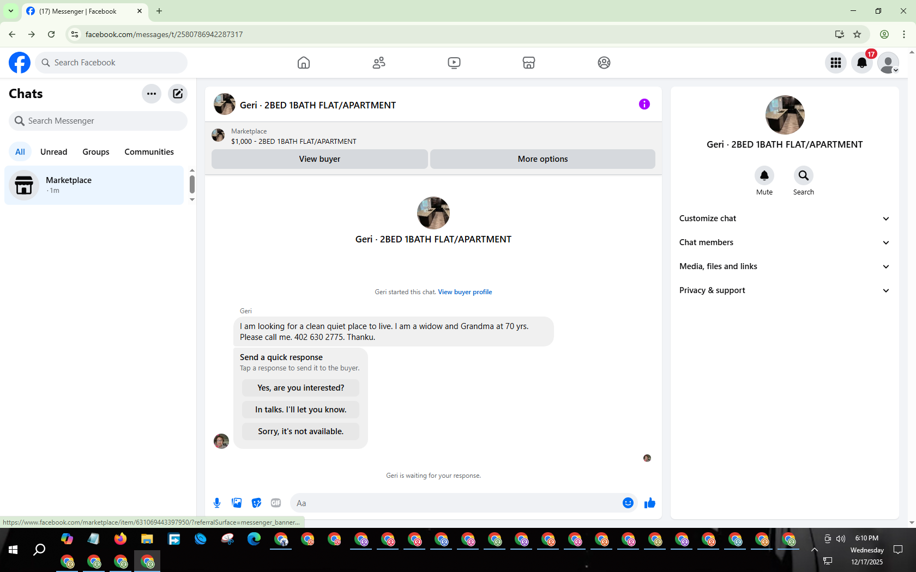Choose a sticker icon in composer

[x=256, y=503]
